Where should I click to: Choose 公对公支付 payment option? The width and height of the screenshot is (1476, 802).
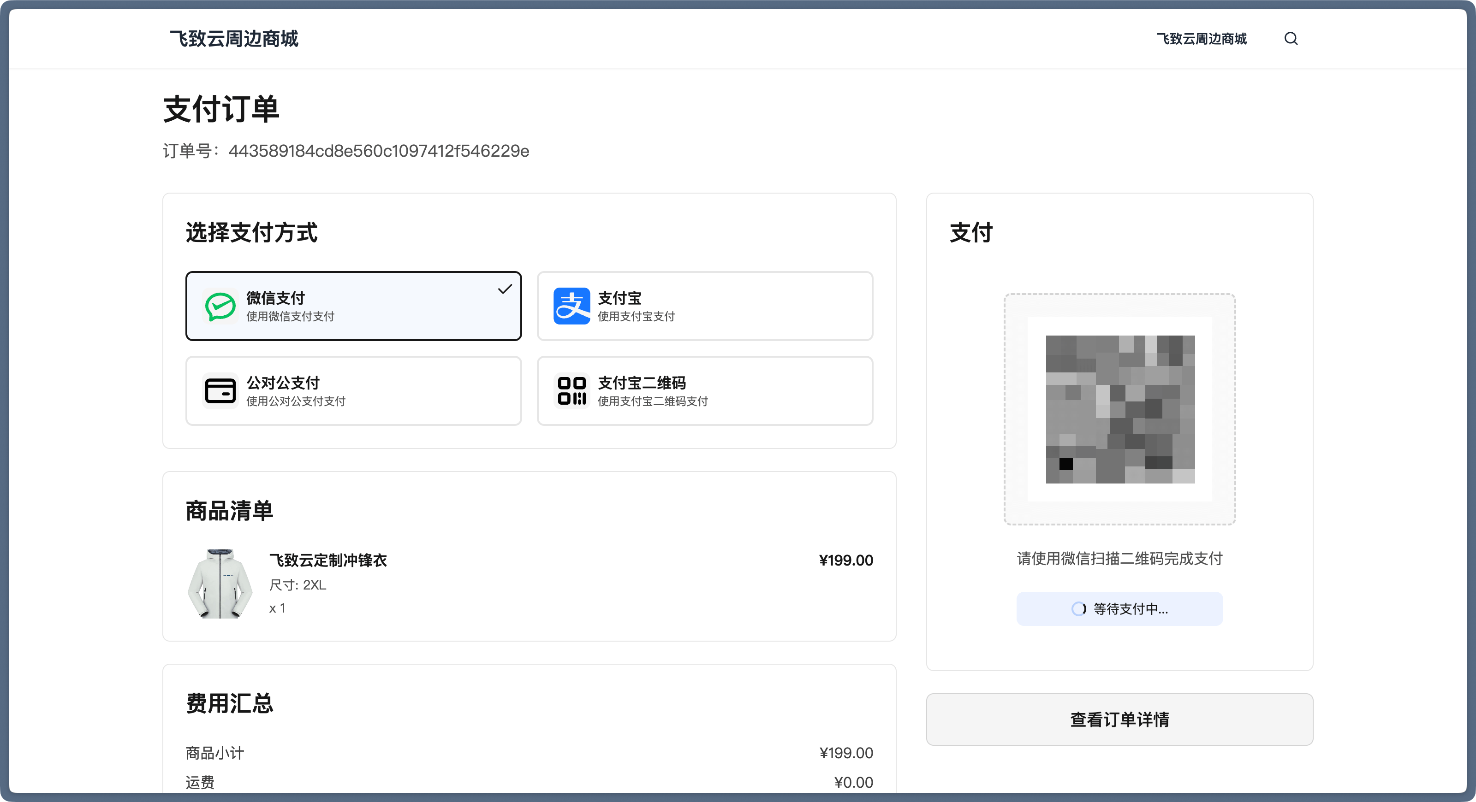[353, 391]
